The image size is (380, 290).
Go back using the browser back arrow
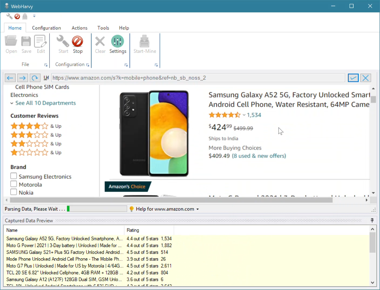coord(10,78)
